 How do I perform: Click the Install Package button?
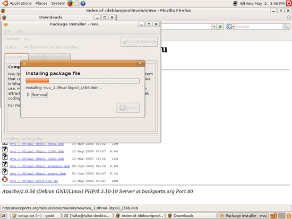click(139, 41)
